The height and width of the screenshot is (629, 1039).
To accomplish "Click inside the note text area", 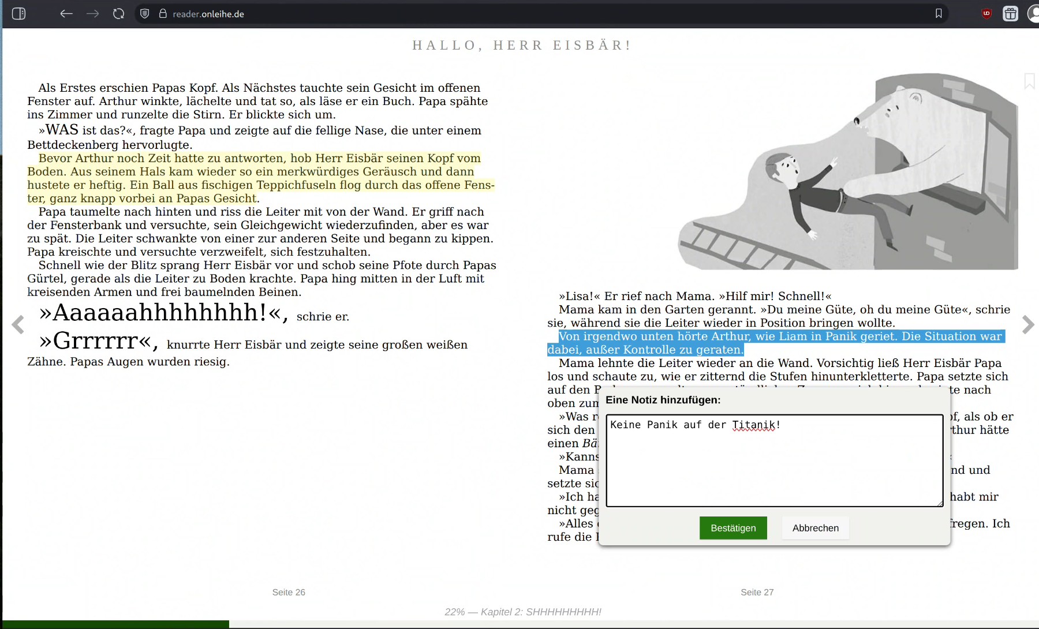I will tap(774, 467).
